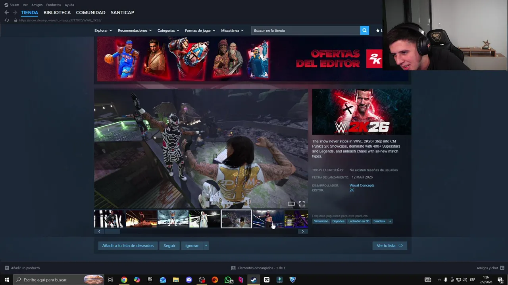Click the Seguir button
Screen dimensions: 508x285
coord(169,246)
